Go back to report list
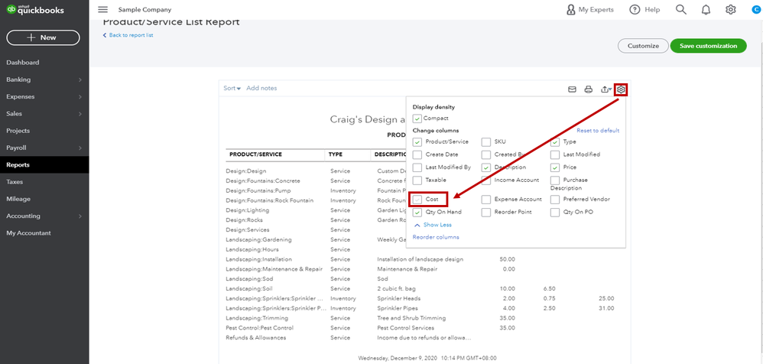Screen dimensions: 763x364 (x=128, y=35)
